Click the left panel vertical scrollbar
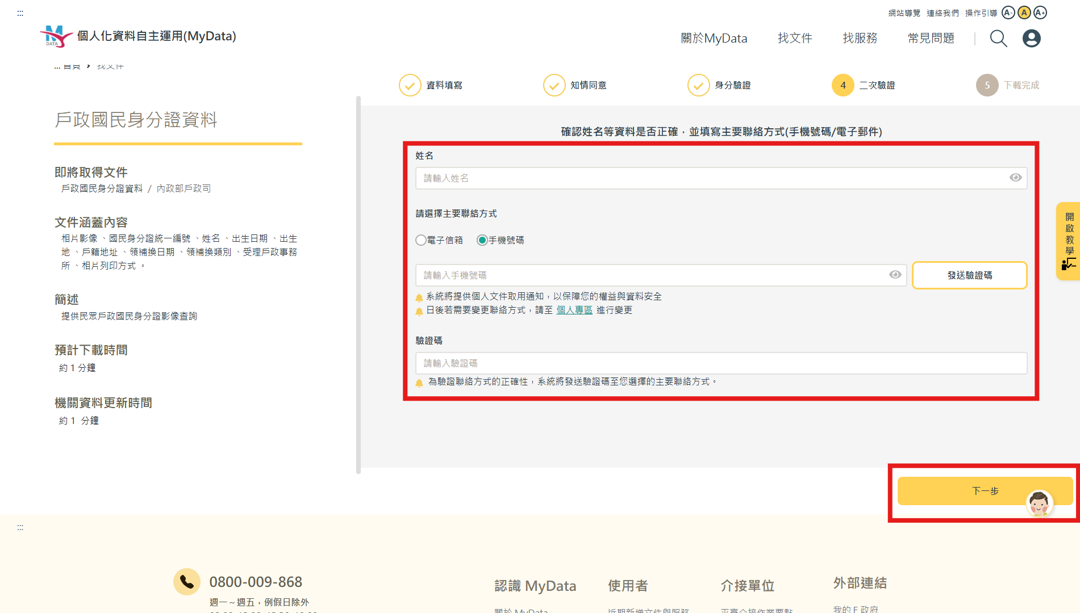The image size is (1080, 613). coord(358,284)
